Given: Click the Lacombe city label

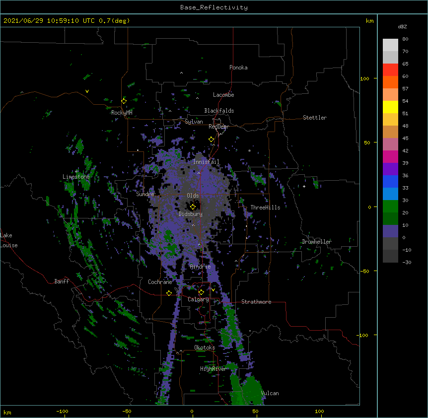Looking at the screenshot, I should pyautogui.click(x=223, y=95).
